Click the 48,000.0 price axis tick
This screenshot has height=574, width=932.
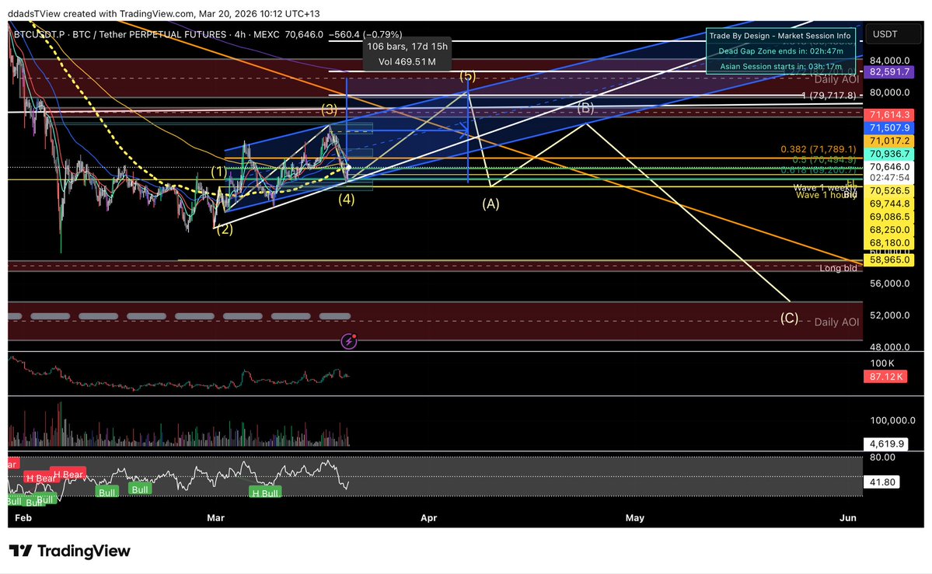(890, 347)
